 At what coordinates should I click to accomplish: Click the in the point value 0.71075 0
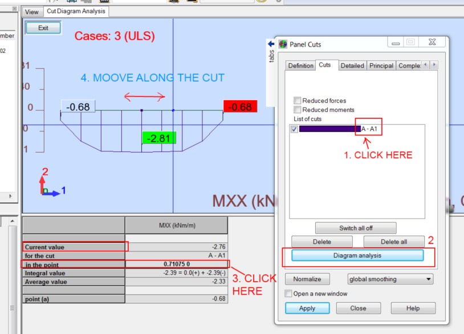coord(177,263)
